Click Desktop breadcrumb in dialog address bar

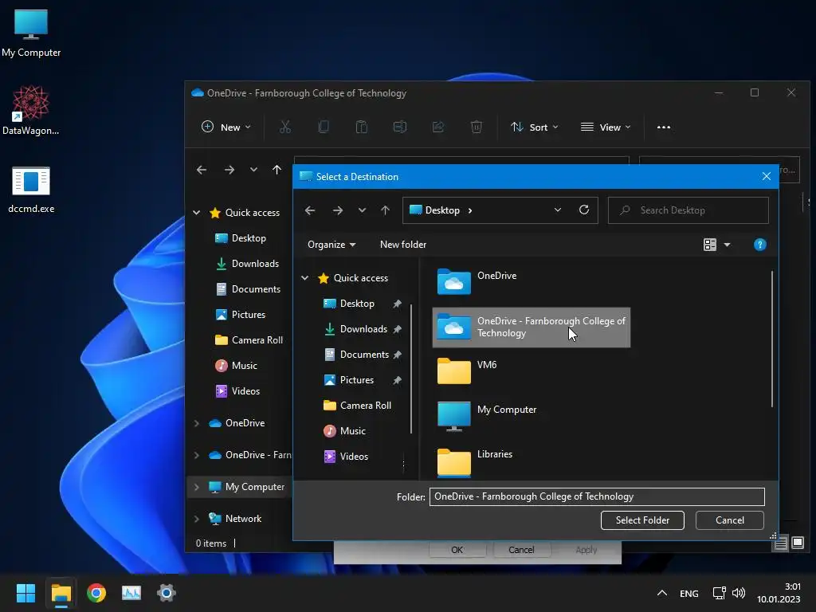click(442, 210)
